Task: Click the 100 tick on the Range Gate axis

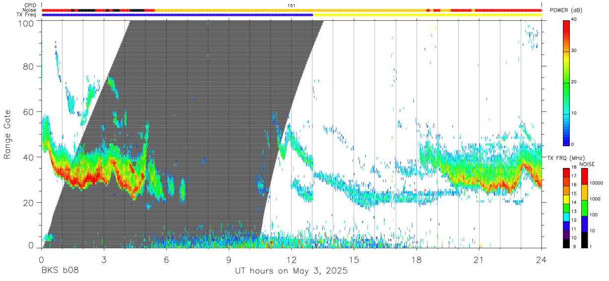Action: [27, 23]
